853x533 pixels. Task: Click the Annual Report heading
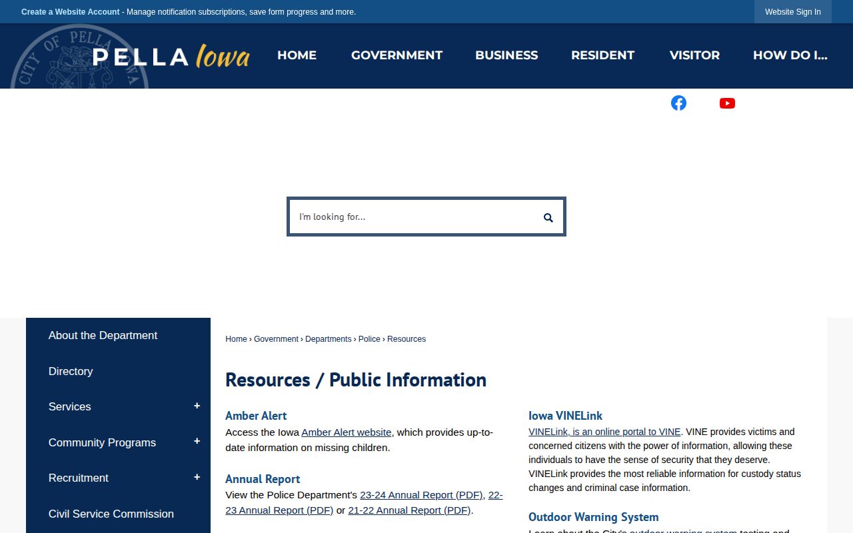[263, 479]
